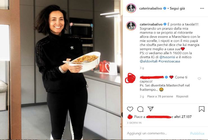This screenshot has height=140, width=208.
Task: Click the redacted commenter avatar
Action: click(130, 78)
